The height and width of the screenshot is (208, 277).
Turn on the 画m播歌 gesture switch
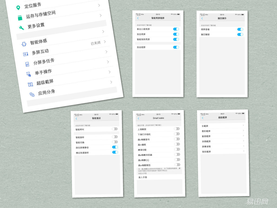click(x=177, y=144)
